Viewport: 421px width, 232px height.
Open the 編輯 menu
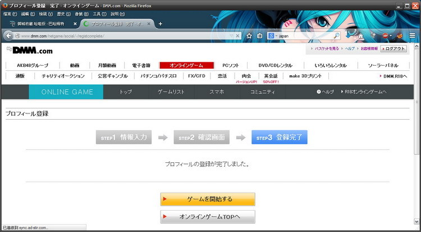tap(28, 14)
